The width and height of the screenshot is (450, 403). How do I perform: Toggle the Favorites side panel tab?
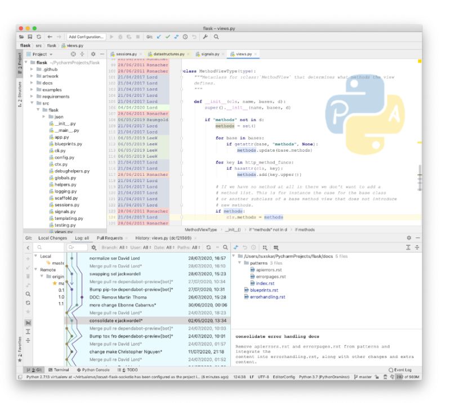pyautogui.click(x=20, y=349)
